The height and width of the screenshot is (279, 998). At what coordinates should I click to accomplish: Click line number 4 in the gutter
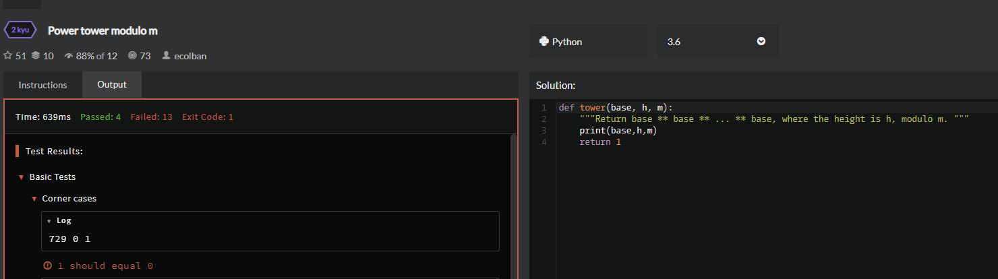544,142
